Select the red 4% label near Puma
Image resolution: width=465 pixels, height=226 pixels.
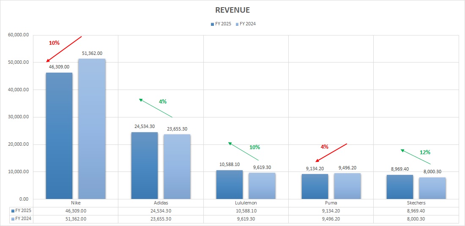[x=324, y=147]
